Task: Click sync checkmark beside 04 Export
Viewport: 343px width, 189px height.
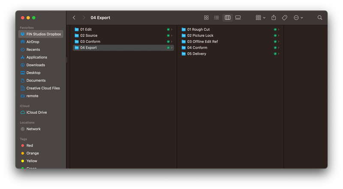Action: tap(168, 48)
